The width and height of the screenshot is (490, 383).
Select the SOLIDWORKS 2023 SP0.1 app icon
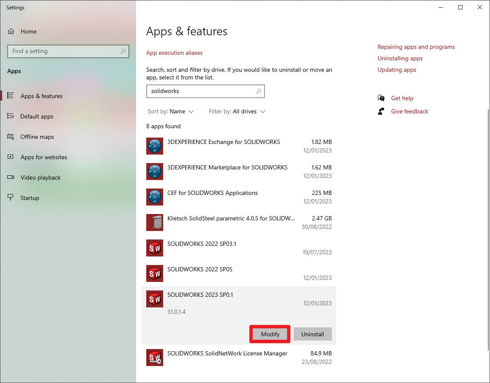[x=154, y=299]
